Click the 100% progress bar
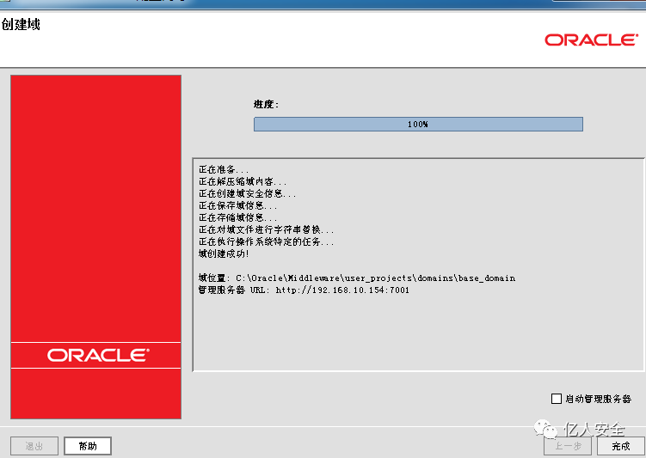Screen dimensions: 646x458 pyautogui.click(x=418, y=125)
